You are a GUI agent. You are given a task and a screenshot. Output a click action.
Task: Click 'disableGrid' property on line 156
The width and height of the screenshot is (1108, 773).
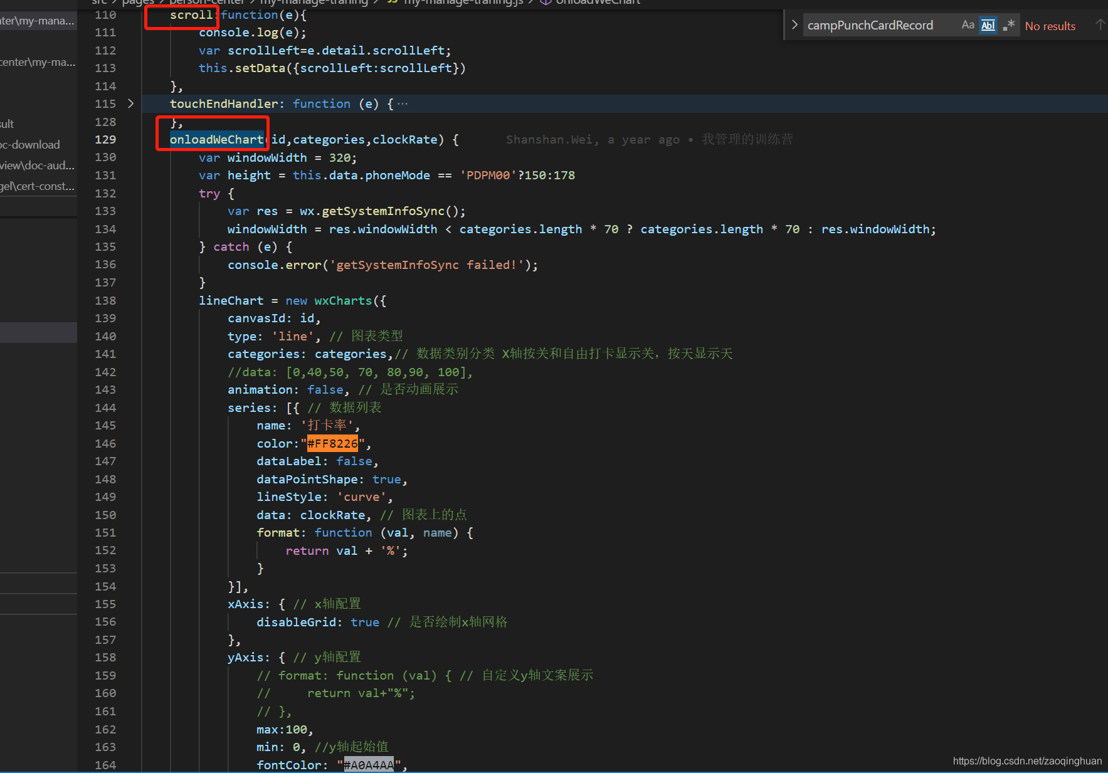297,622
